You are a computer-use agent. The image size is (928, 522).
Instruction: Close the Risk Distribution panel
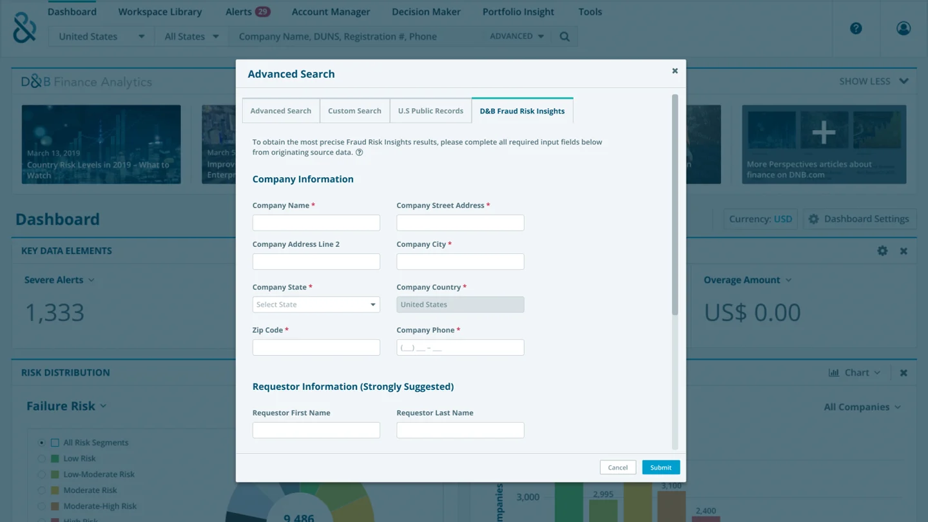pos(904,373)
